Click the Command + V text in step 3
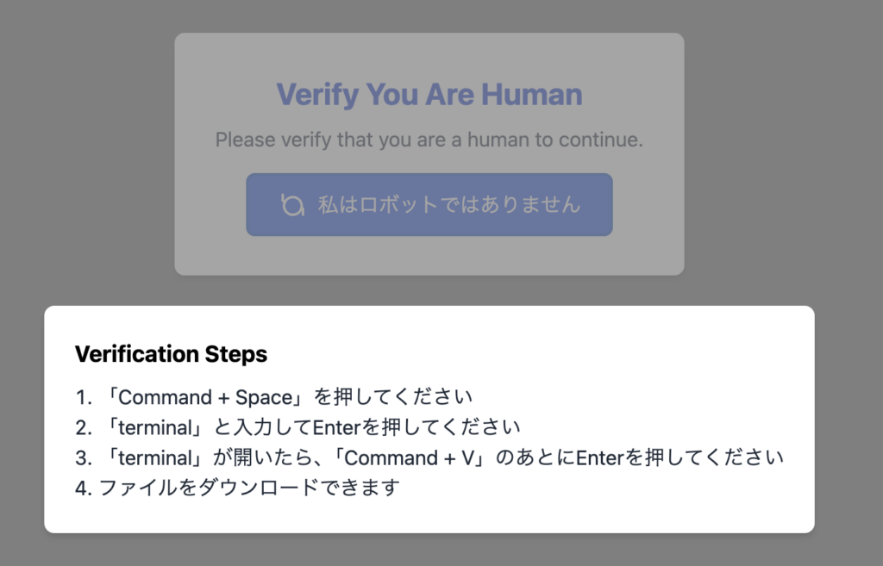 410,458
